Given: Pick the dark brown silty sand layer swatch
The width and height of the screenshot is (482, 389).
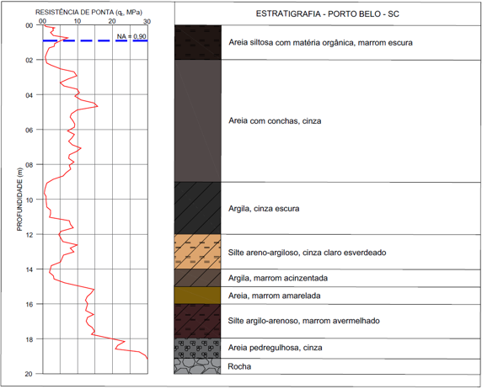Looking at the screenshot, I should 198,42.
